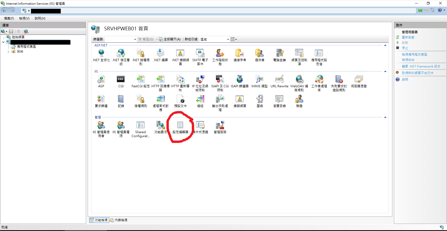The width and height of the screenshot is (447, 231).
Task: Open URL Rewrite feature
Action: [x=280, y=81]
